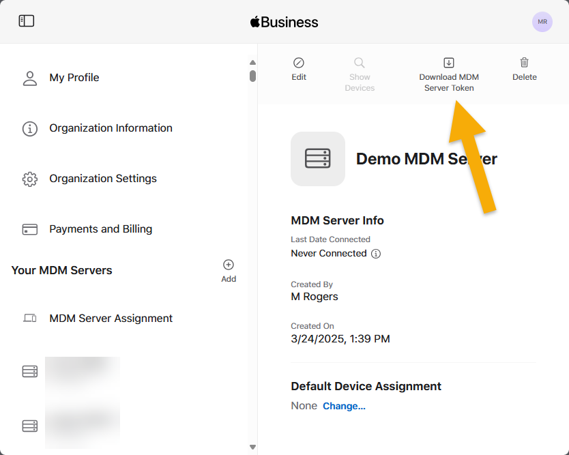Click the Delete trash icon

click(524, 63)
